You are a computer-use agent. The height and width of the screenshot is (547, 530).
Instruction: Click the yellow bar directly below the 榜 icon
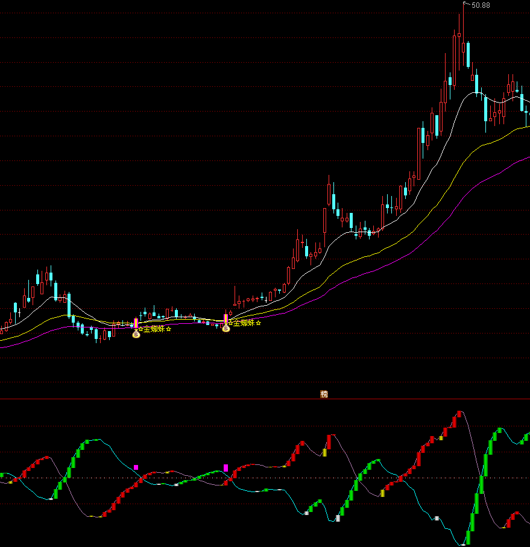click(324, 452)
